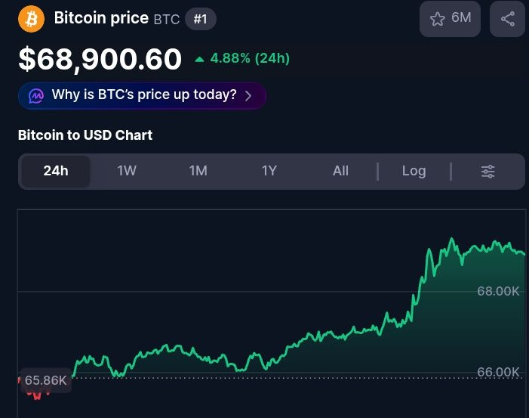Click the $68,900.60 price value
This screenshot has width=529, height=418.
[x=100, y=60]
